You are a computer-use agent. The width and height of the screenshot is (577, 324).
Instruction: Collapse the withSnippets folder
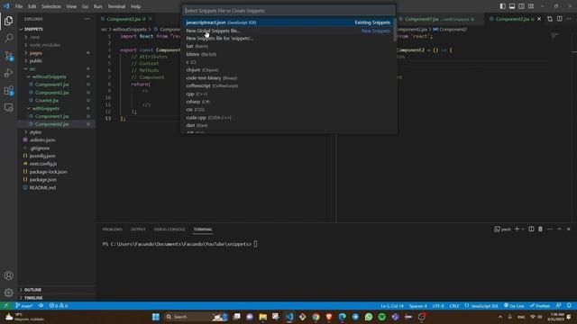pyautogui.click(x=56, y=108)
